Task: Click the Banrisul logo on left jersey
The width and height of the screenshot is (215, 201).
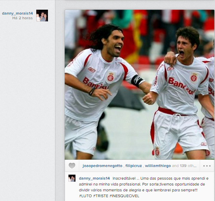Action: (96, 83)
